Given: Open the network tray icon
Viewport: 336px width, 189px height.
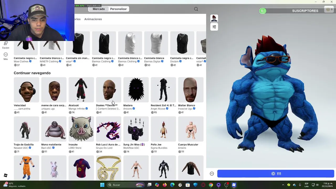Looking at the screenshot, I should pyautogui.click(x=313, y=185).
